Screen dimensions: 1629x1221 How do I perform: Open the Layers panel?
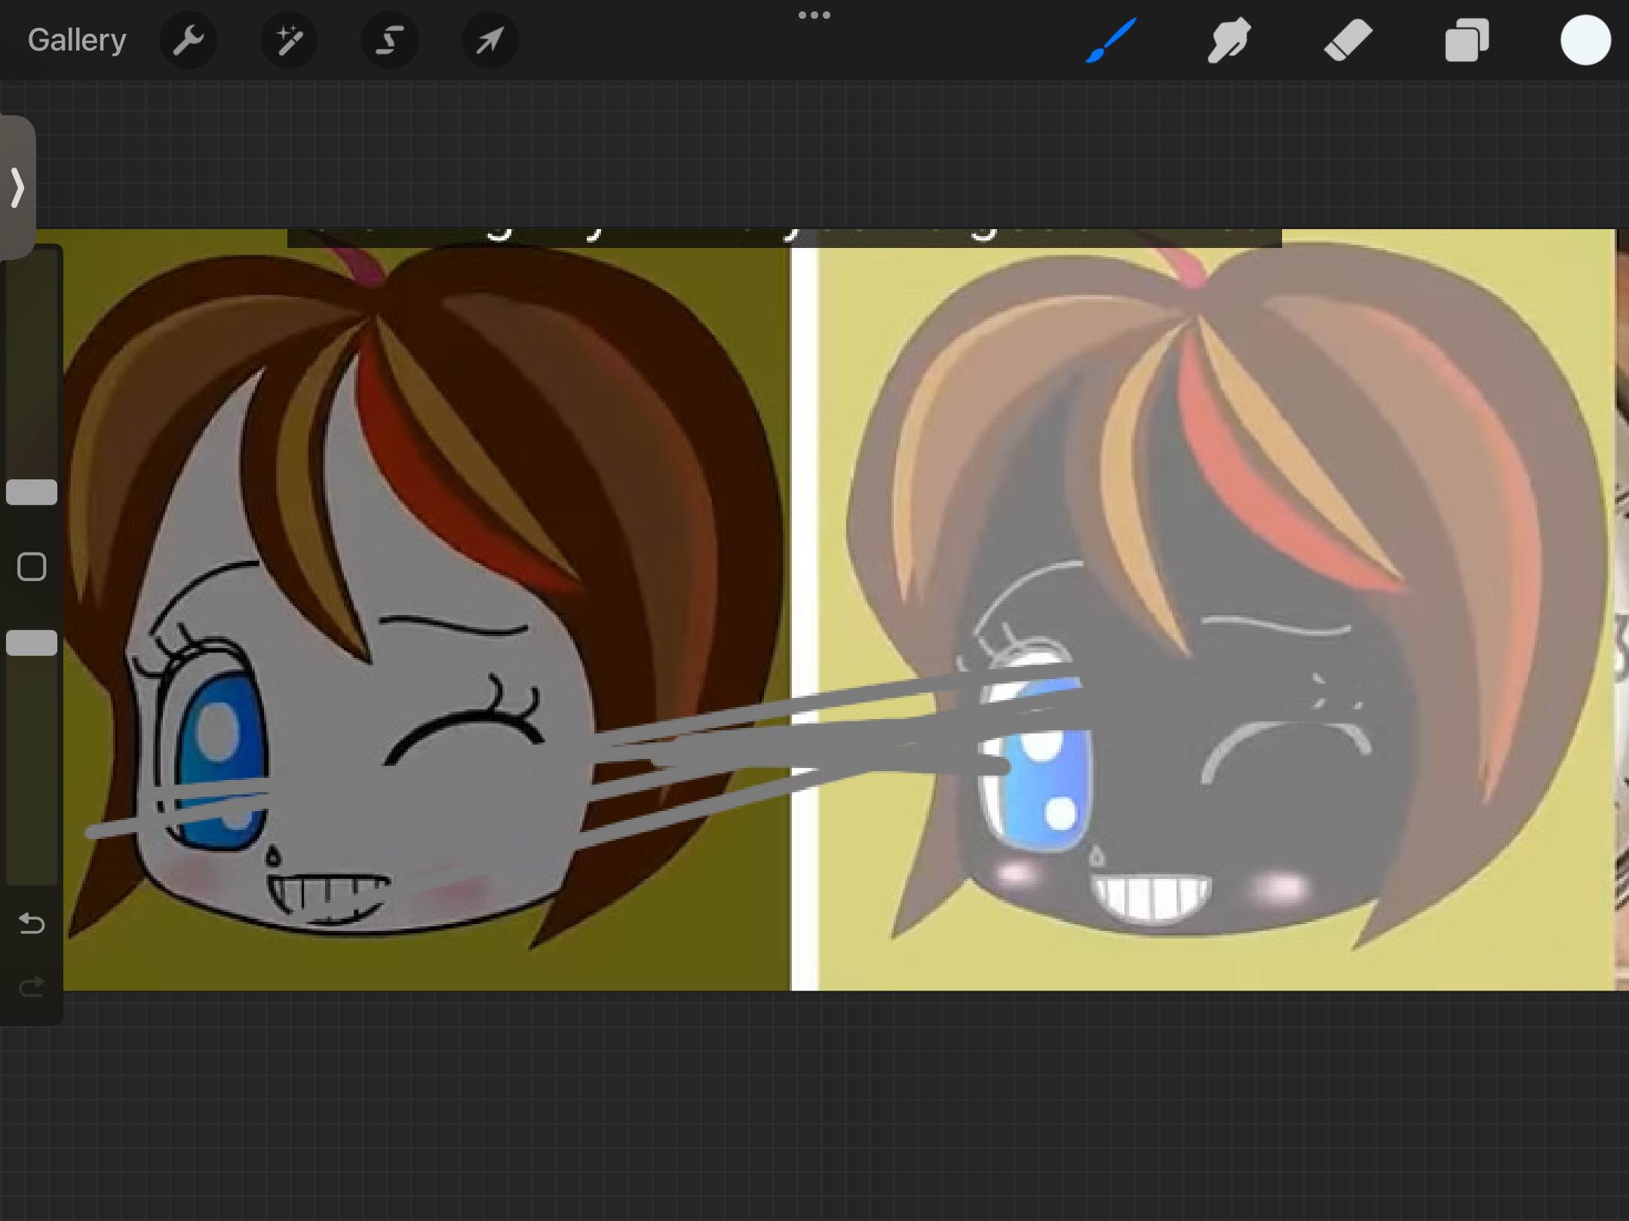[1467, 40]
